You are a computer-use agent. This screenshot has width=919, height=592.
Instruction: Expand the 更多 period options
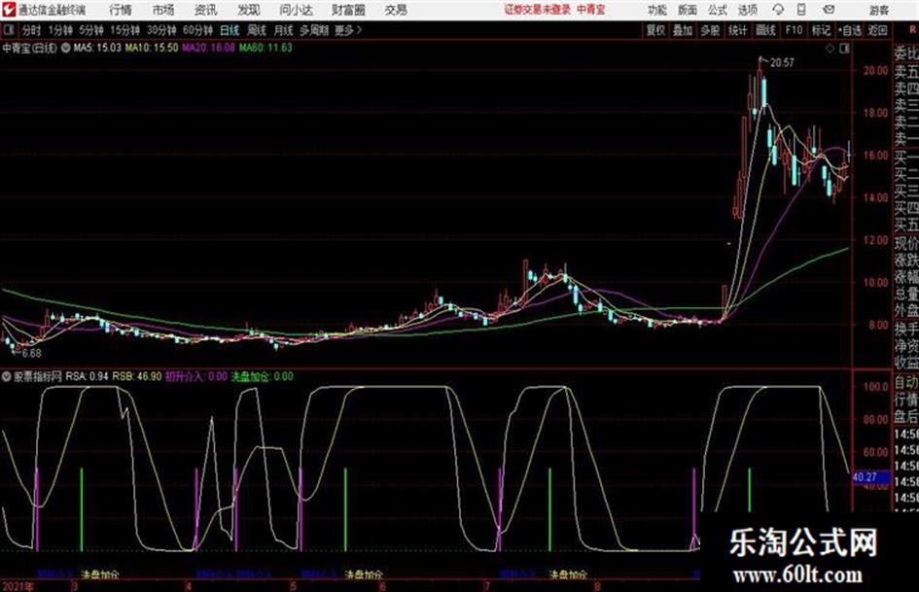348,30
